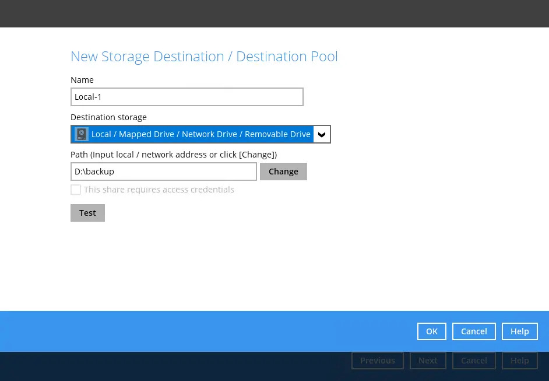
Task: Click the dimmed Help button in bottom bar
Action: pyautogui.click(x=519, y=361)
